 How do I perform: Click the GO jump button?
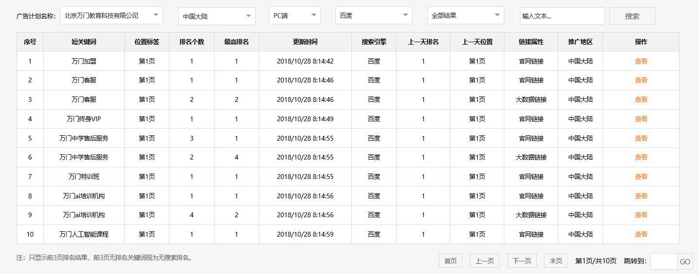(685, 261)
